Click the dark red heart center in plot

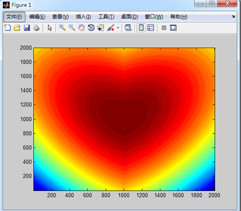click(124, 117)
